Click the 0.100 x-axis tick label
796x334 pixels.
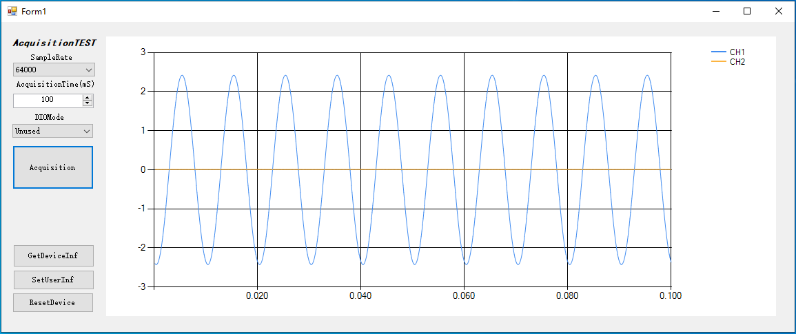point(670,296)
